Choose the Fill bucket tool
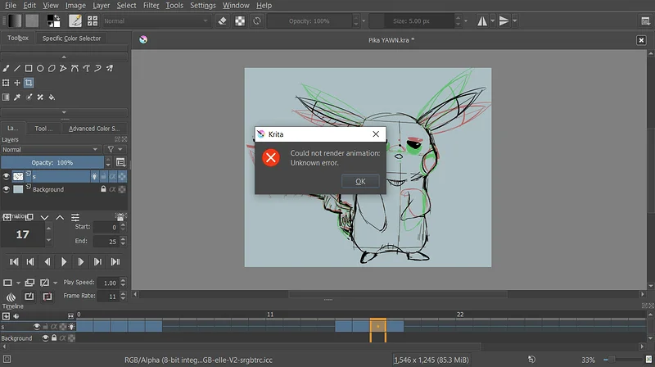The width and height of the screenshot is (655, 367). [52, 97]
